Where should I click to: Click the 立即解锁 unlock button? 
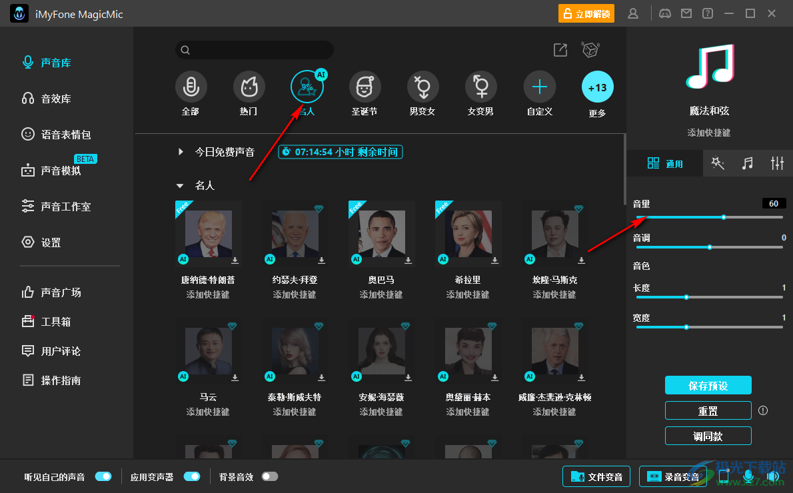(x=586, y=13)
